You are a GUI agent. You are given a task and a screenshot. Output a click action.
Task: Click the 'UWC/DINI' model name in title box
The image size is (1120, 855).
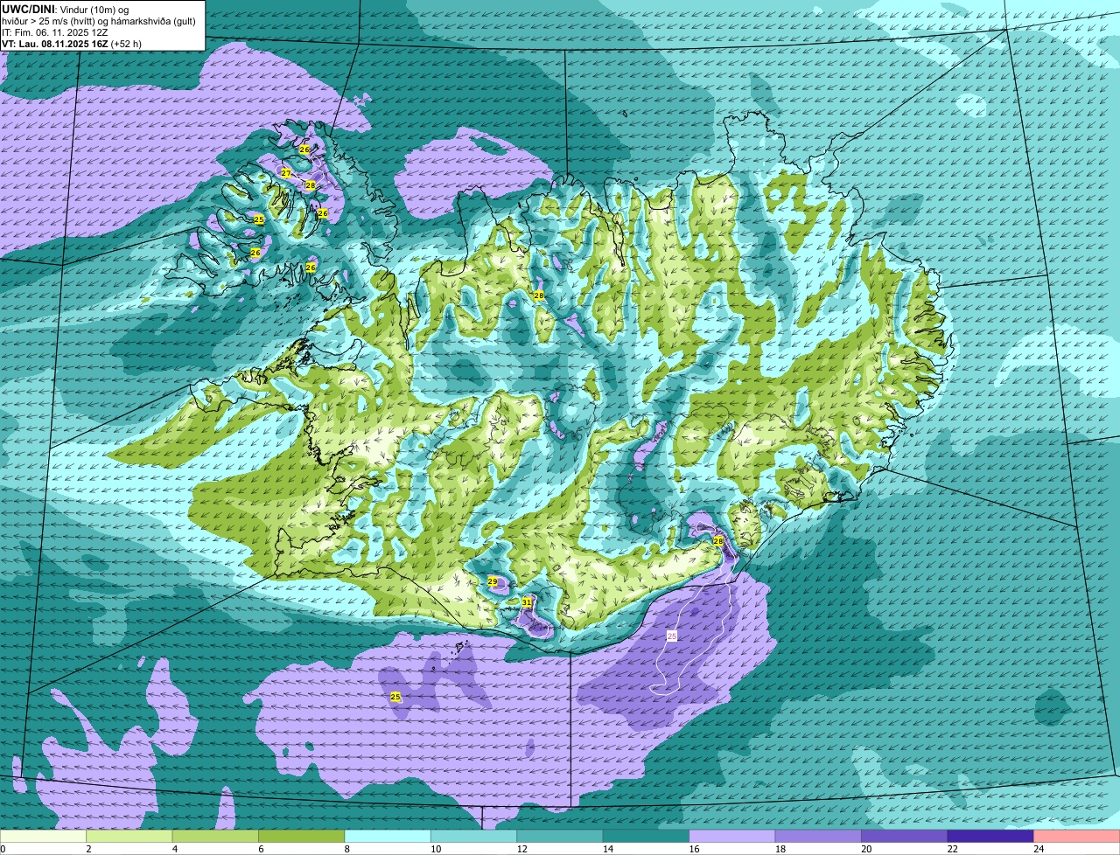point(28,9)
